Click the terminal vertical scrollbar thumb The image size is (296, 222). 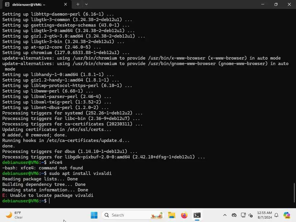(x=294, y=193)
